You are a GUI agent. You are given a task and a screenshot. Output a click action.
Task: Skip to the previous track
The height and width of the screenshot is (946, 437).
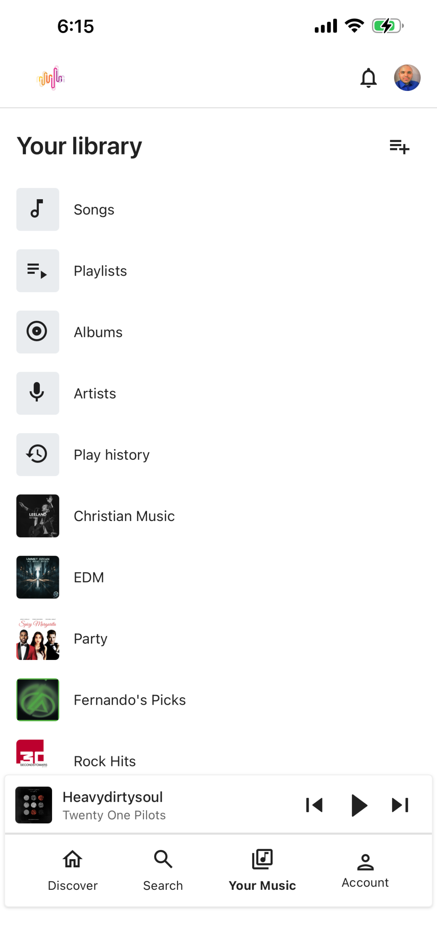pos(314,805)
